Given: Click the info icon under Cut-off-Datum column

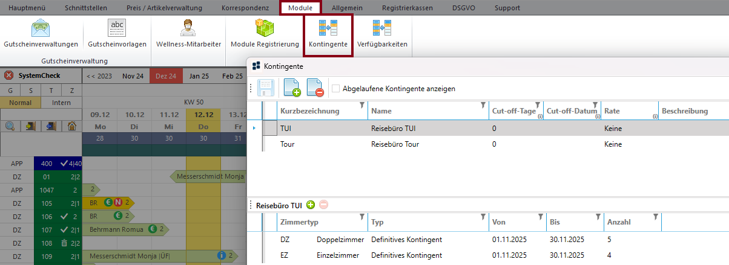Looking at the screenshot, I should (x=596, y=117).
